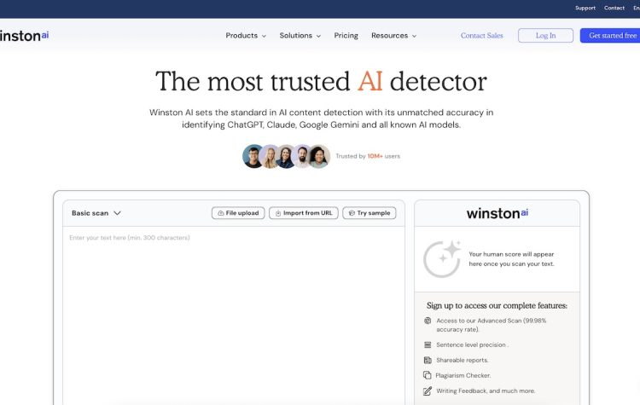
Task: Click the circular sparkle score icon
Action: tap(442, 259)
